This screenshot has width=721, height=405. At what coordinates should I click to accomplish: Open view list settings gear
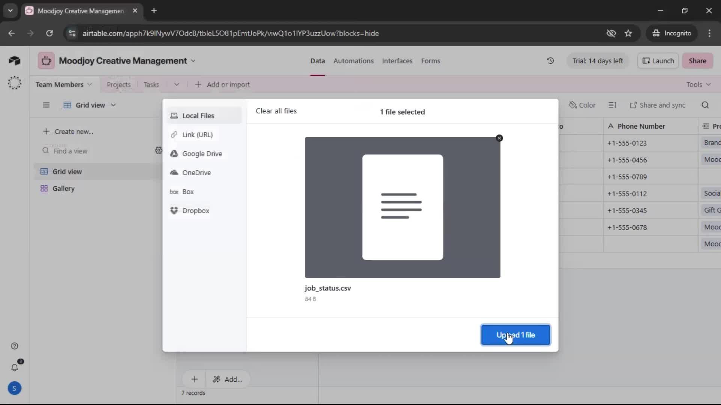(158, 150)
